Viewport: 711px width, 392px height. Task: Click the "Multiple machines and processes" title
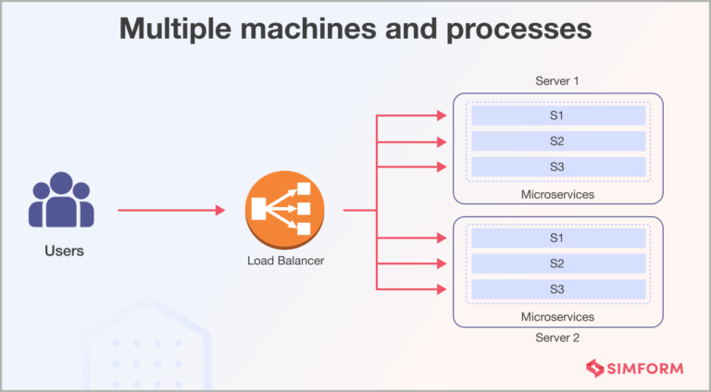click(355, 29)
